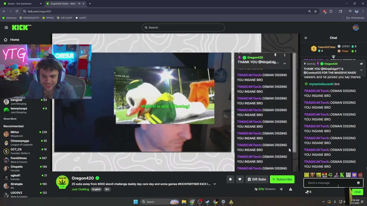Open All Bookmarks folder

[356, 18]
